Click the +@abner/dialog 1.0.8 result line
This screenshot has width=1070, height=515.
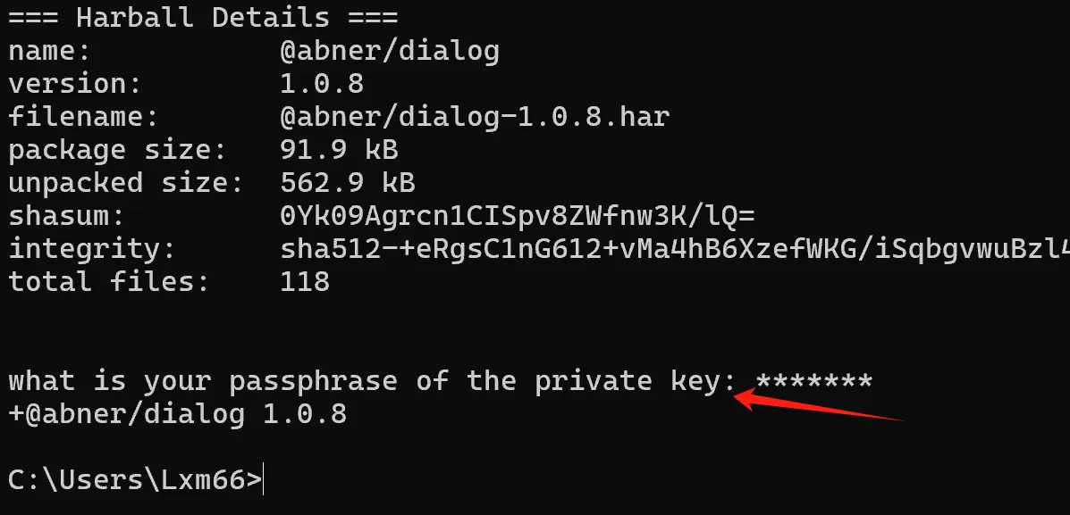(x=177, y=414)
